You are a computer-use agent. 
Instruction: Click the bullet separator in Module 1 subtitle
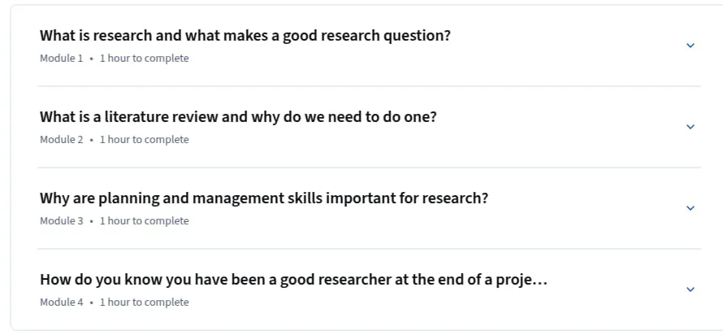91,59
